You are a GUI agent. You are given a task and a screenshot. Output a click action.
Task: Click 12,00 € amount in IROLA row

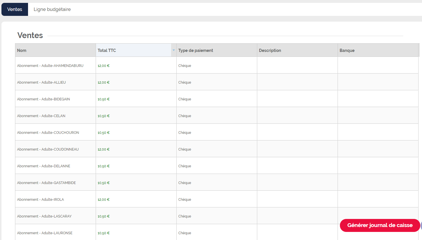[x=103, y=200]
